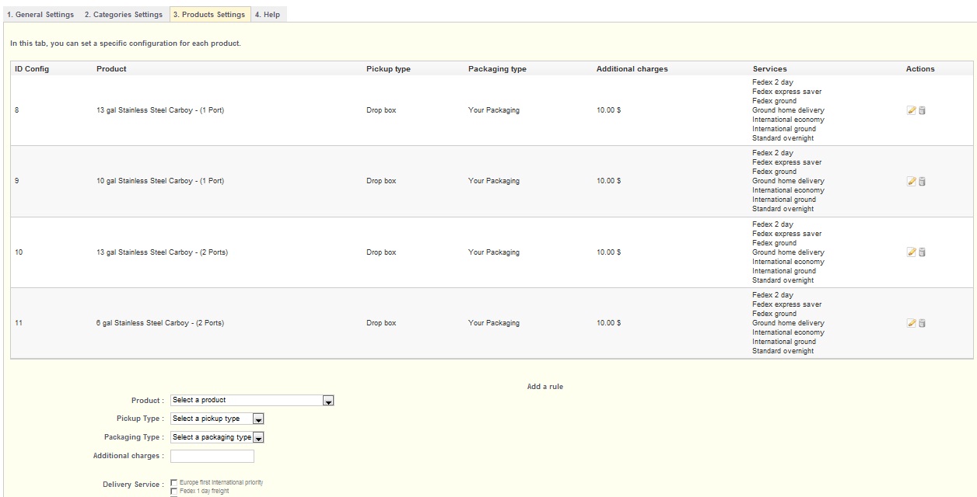Select '6 gal Stainless Steel Carboy - (2 Ports)' text
The width and height of the screenshot is (977, 497).
[160, 323]
